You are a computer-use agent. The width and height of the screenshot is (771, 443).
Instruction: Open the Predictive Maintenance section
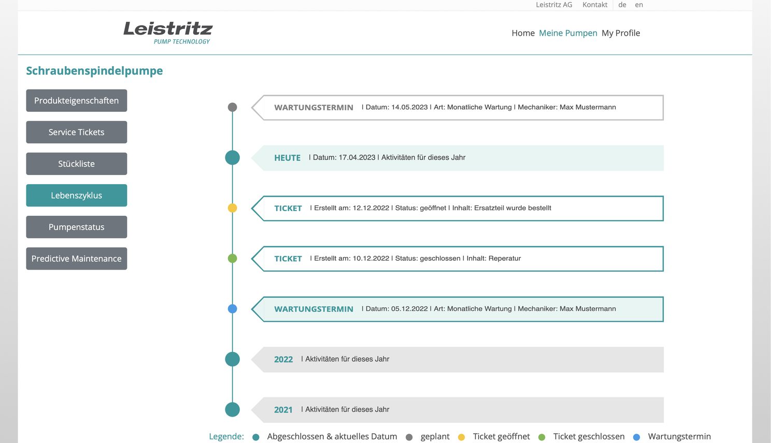77,258
